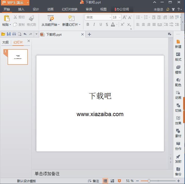Start slideshow from current slide icon
The image size is (185, 184).
pyautogui.click(x=51, y=18)
